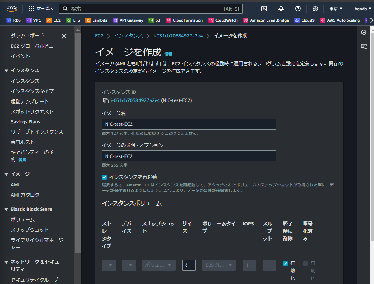The height and width of the screenshot is (284, 374).
Task: Open Amazon EventBridge favorite shortcut
Action: (266, 20)
